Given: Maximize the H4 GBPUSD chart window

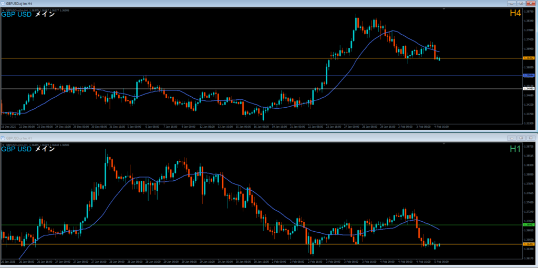Looking at the screenshot, I should tap(522, 3).
